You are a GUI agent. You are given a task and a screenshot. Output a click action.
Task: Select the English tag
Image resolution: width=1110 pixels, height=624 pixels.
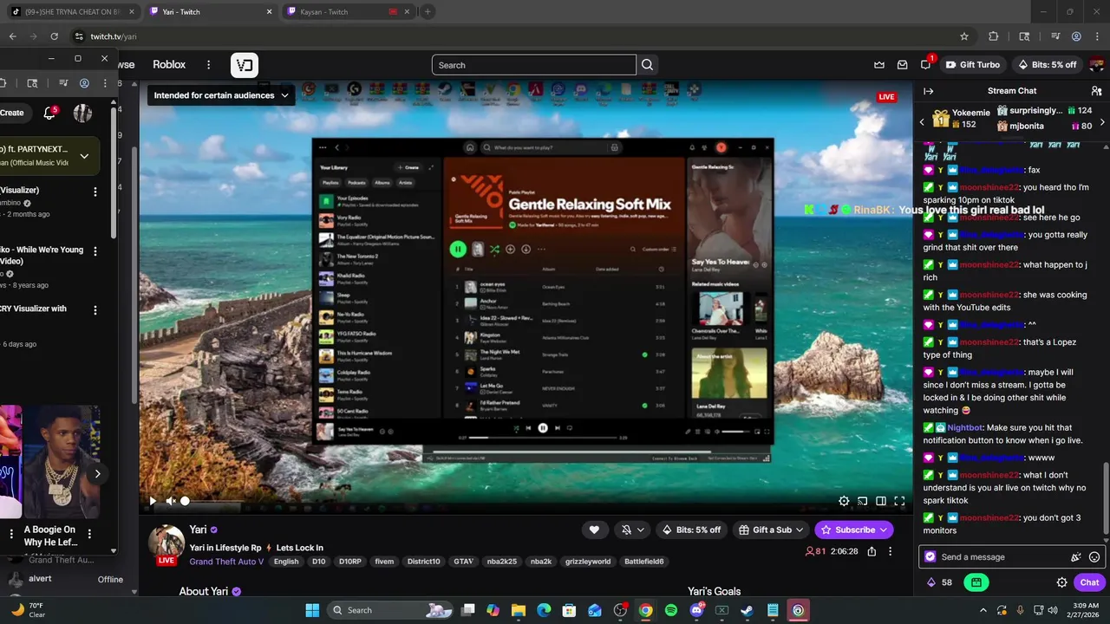tap(286, 562)
